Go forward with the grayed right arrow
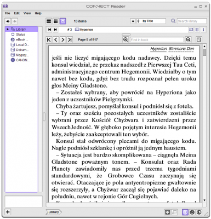Image resolution: width=211 pixels, height=219 pixels. pyautogui.click(x=15, y=21)
